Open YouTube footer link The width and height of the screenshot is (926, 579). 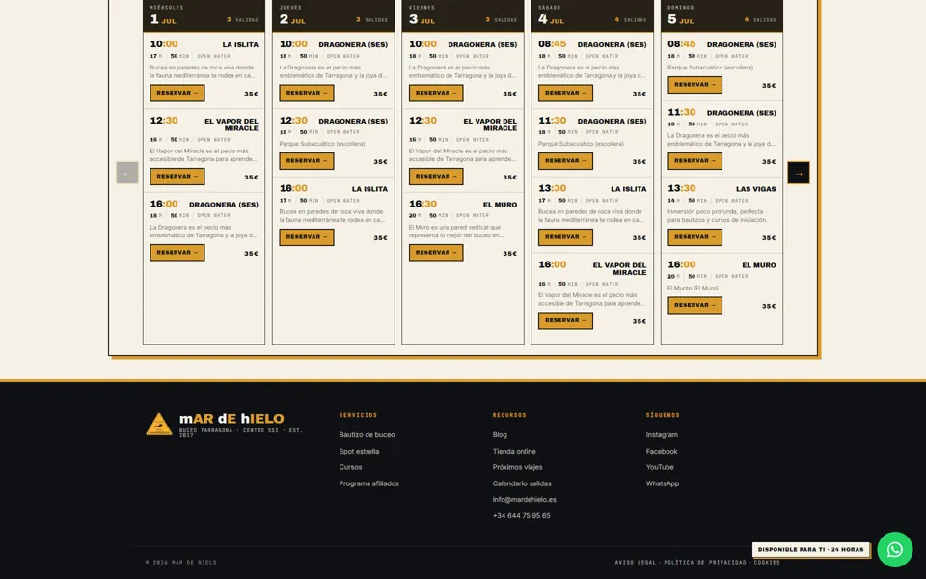[x=660, y=467]
